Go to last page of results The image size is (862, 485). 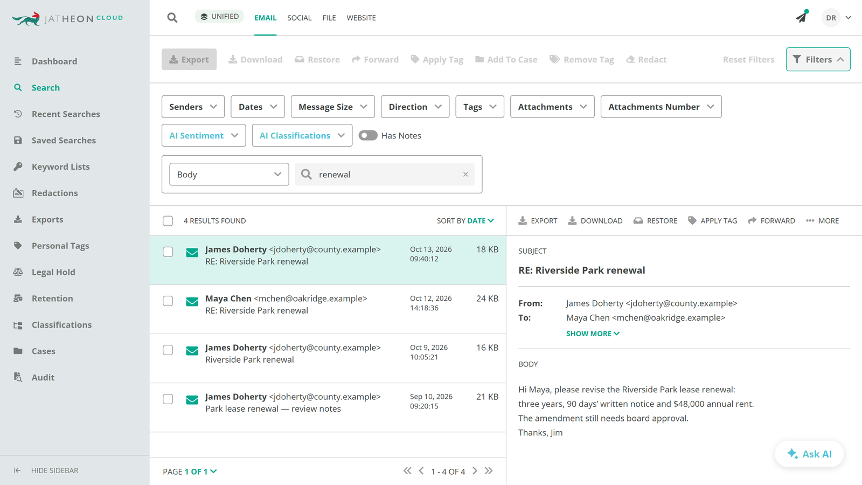[x=489, y=471]
